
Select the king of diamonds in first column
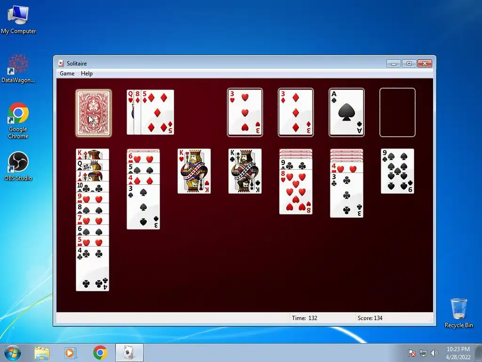click(x=93, y=154)
